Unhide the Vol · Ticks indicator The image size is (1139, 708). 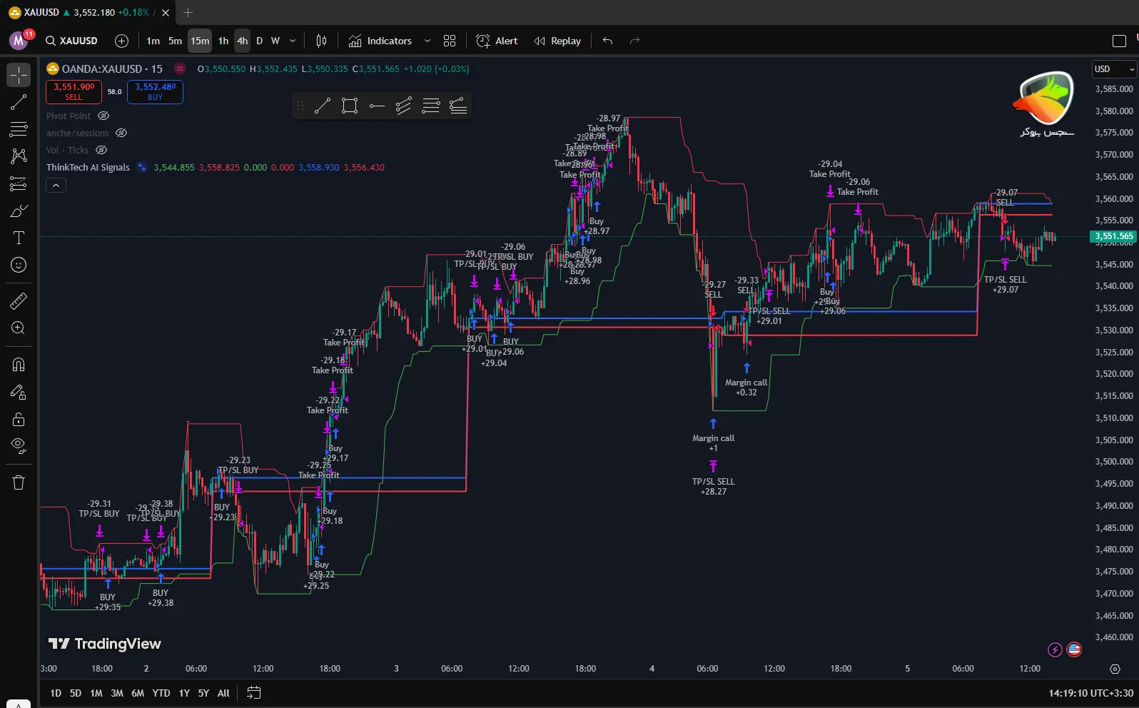[x=101, y=150]
